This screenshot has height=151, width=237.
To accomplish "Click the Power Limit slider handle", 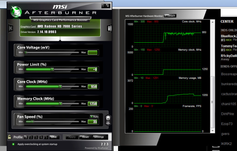I will [x=52, y=69].
